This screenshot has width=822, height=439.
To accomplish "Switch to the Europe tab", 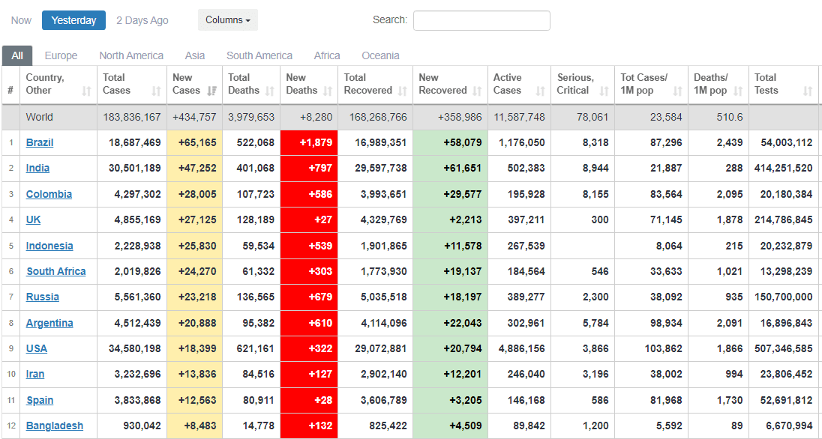I will point(61,55).
